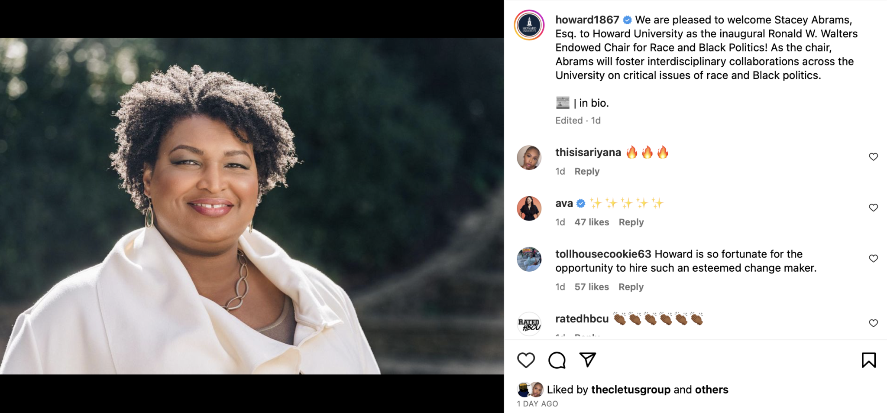
Task: Reply to thisisariyana's comment
Action: [x=586, y=171]
